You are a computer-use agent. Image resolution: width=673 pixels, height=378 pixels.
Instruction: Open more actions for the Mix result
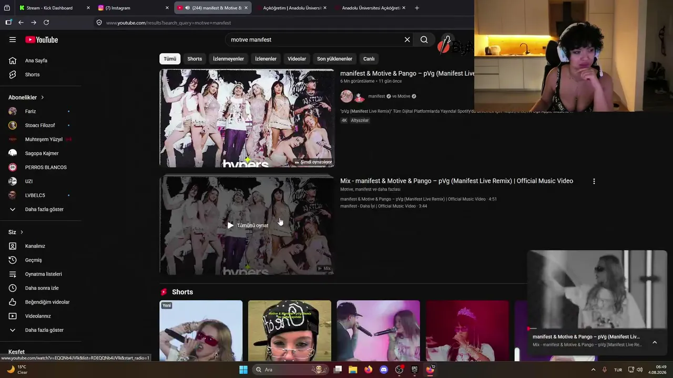point(594,181)
